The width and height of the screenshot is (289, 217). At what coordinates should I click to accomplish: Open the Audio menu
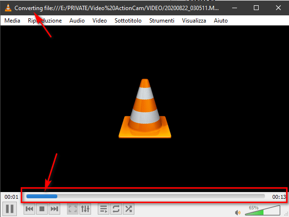tap(77, 21)
